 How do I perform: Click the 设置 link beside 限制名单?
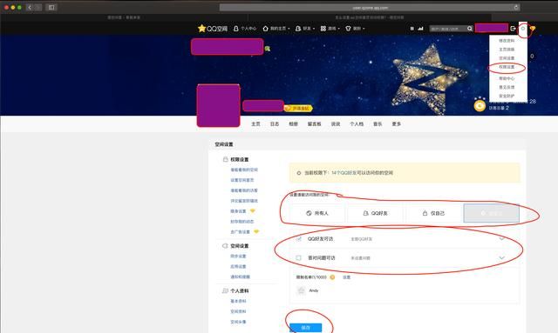pyautogui.click(x=346, y=277)
